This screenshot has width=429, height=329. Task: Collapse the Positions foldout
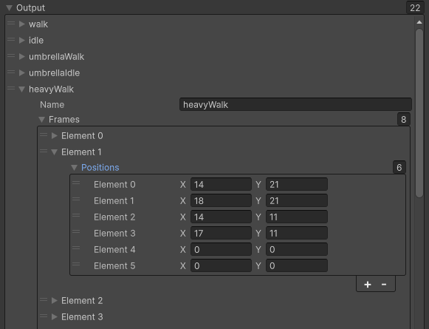click(x=74, y=168)
